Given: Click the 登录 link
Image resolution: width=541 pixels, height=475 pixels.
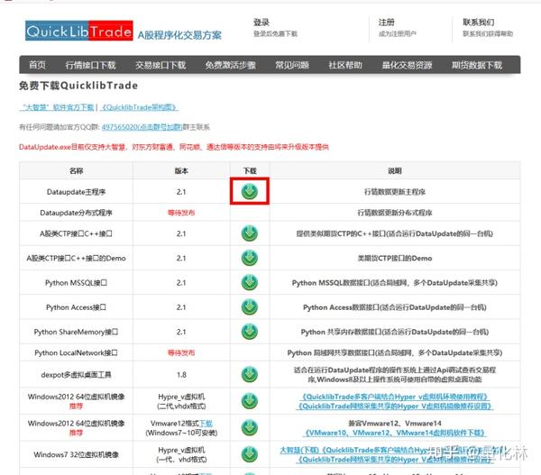Looking at the screenshot, I should (x=261, y=23).
